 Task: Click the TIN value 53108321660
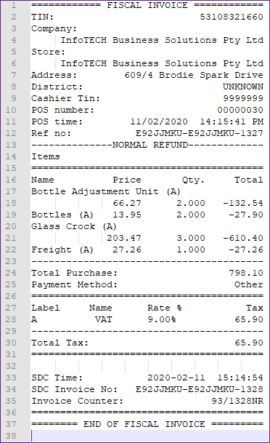click(232, 17)
